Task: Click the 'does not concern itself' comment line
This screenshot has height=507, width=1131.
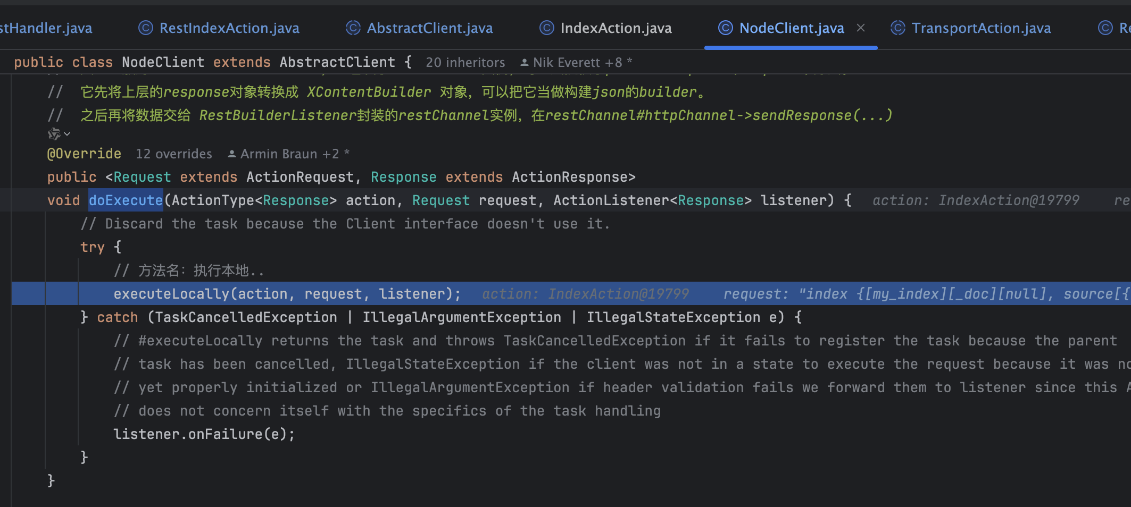Action: [x=387, y=411]
